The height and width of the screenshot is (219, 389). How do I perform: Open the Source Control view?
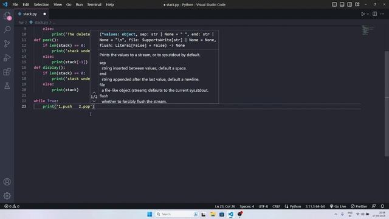click(x=7, y=44)
